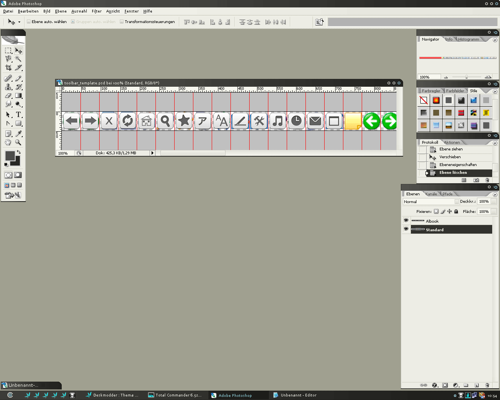Pick the Zoom magnifier tool
The image size is (500, 400).
pos(18,143)
